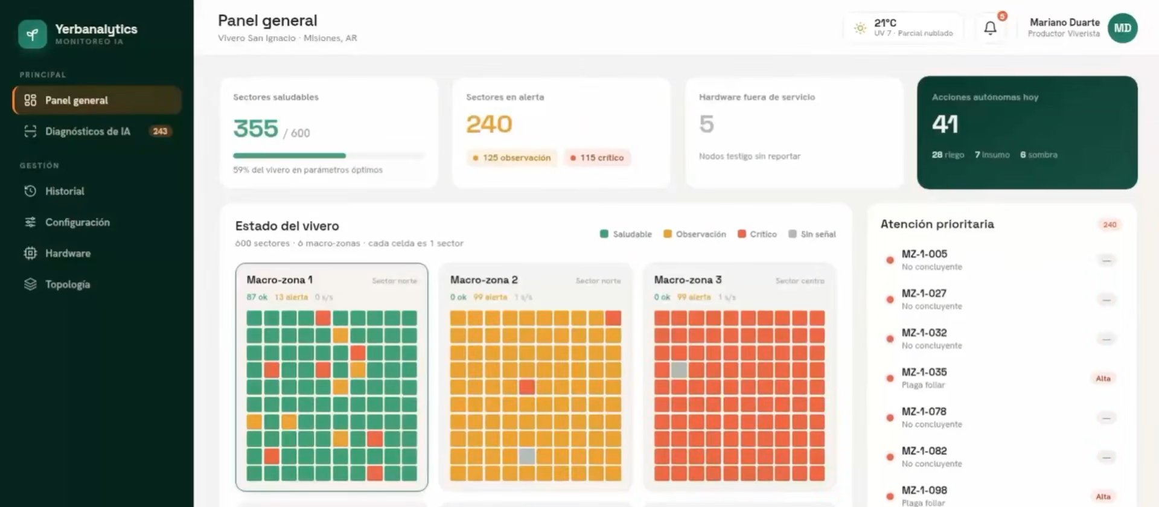This screenshot has width=1159, height=507.
Task: Click the 125 observación chip
Action: pos(511,158)
